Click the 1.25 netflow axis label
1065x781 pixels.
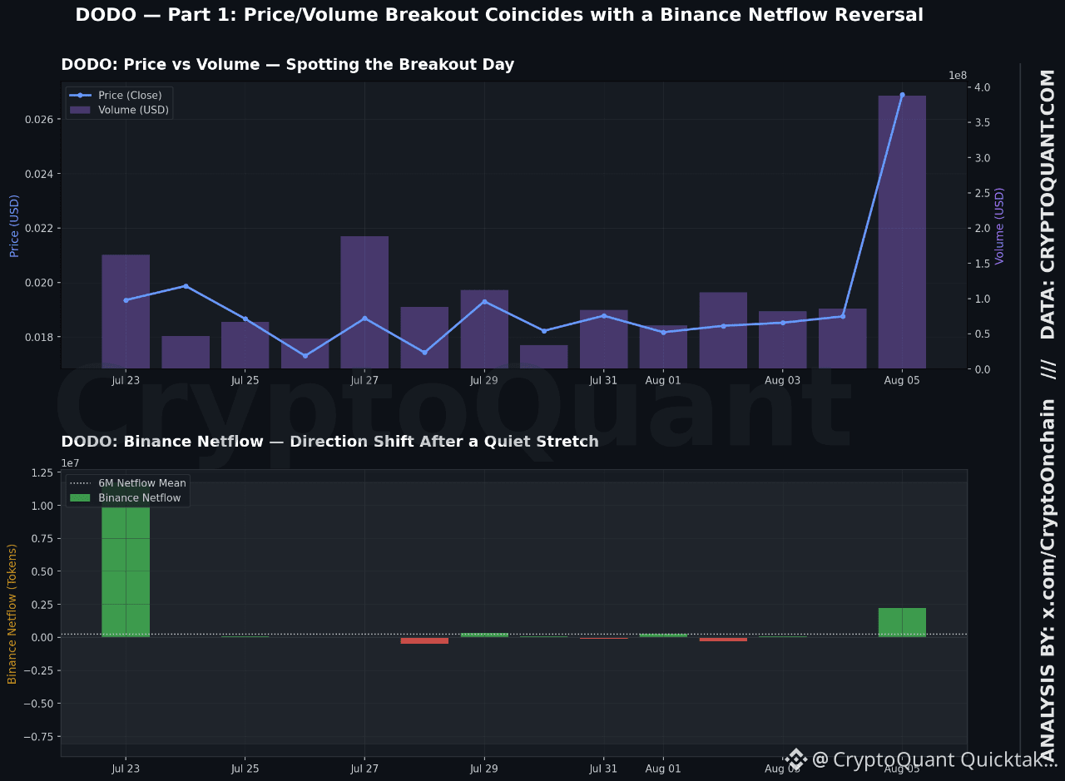tap(42, 473)
